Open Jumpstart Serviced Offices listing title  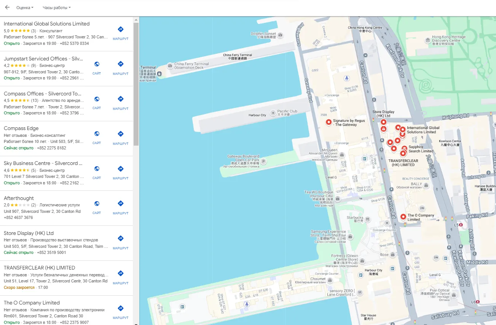43,59
